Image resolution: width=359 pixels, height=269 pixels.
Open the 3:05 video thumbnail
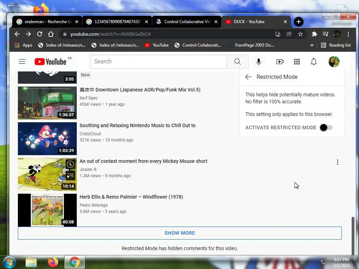click(x=47, y=77)
